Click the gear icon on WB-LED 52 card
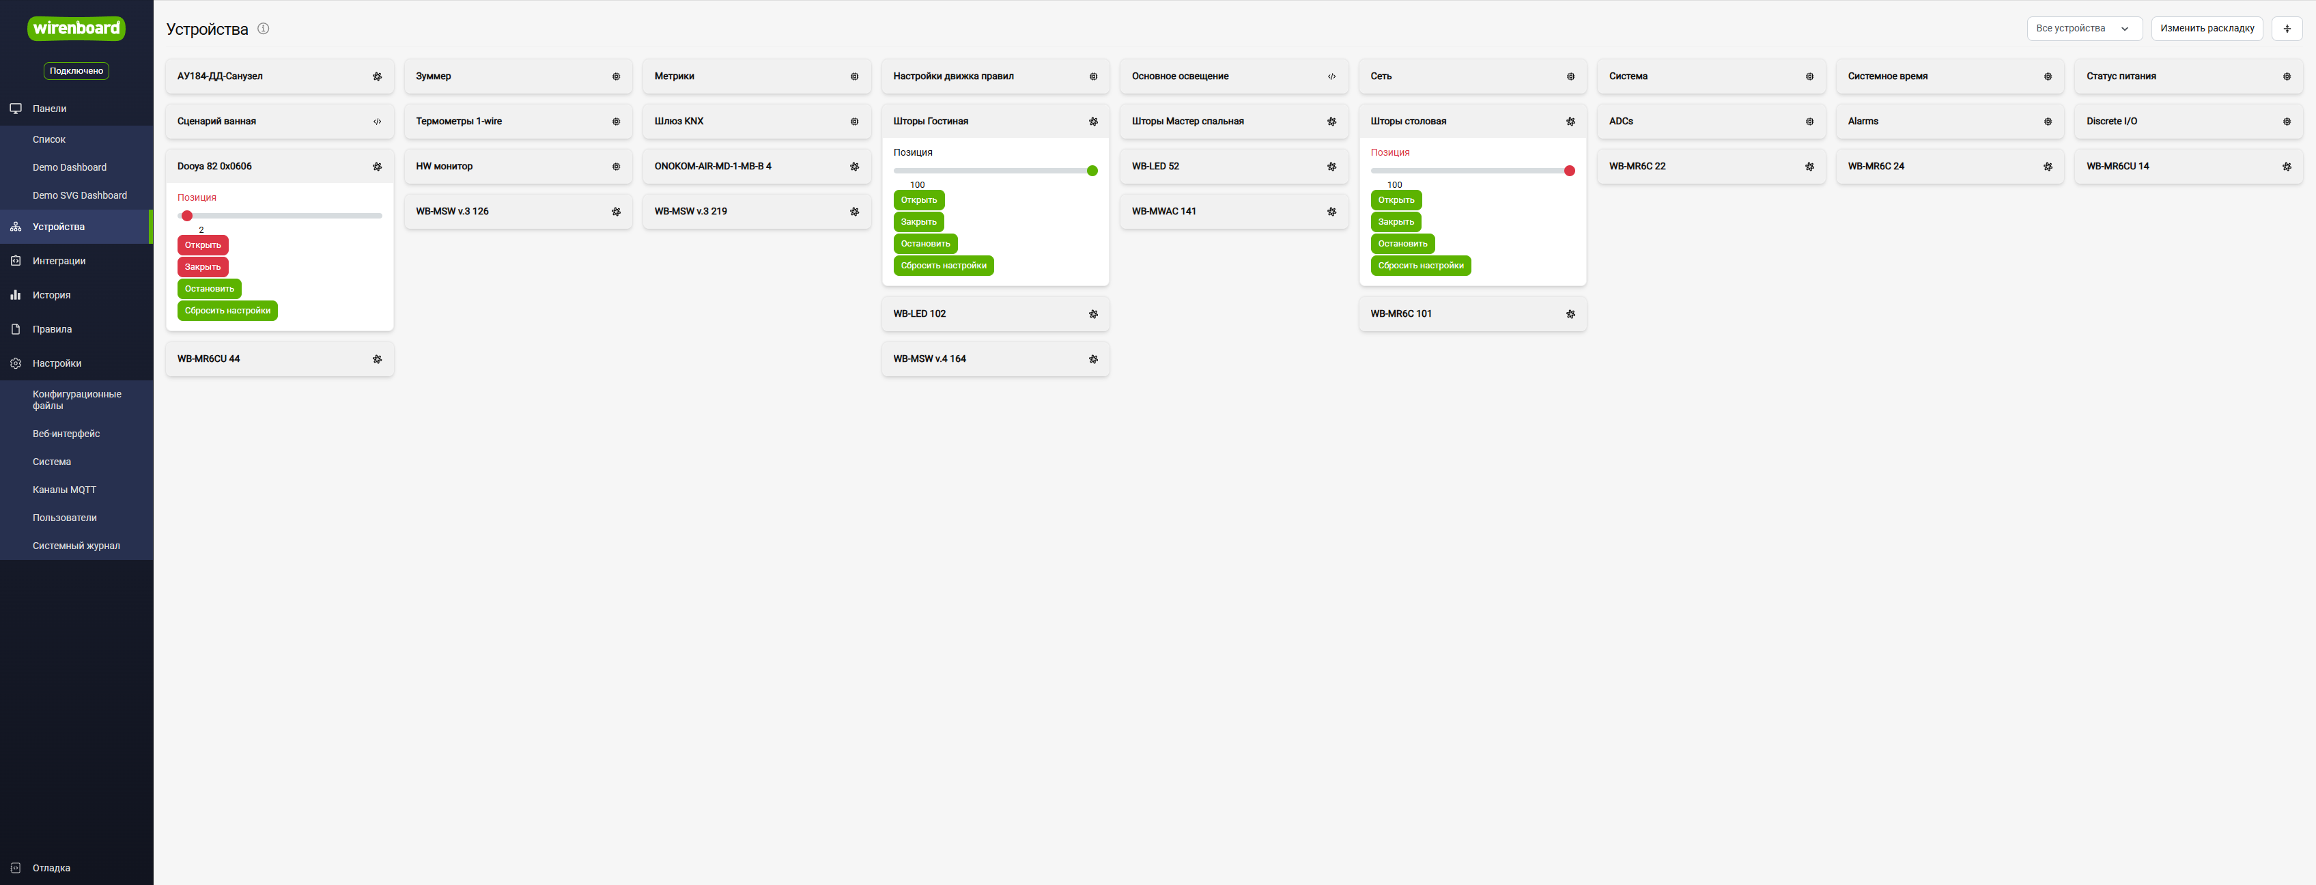The height and width of the screenshot is (885, 2316). pyautogui.click(x=1331, y=167)
